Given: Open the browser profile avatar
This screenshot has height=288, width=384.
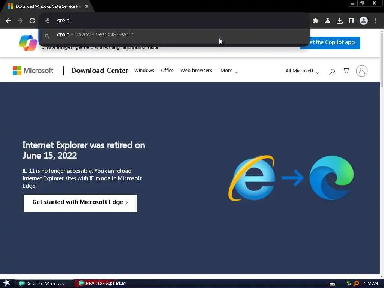Looking at the screenshot, I should coord(364,21).
